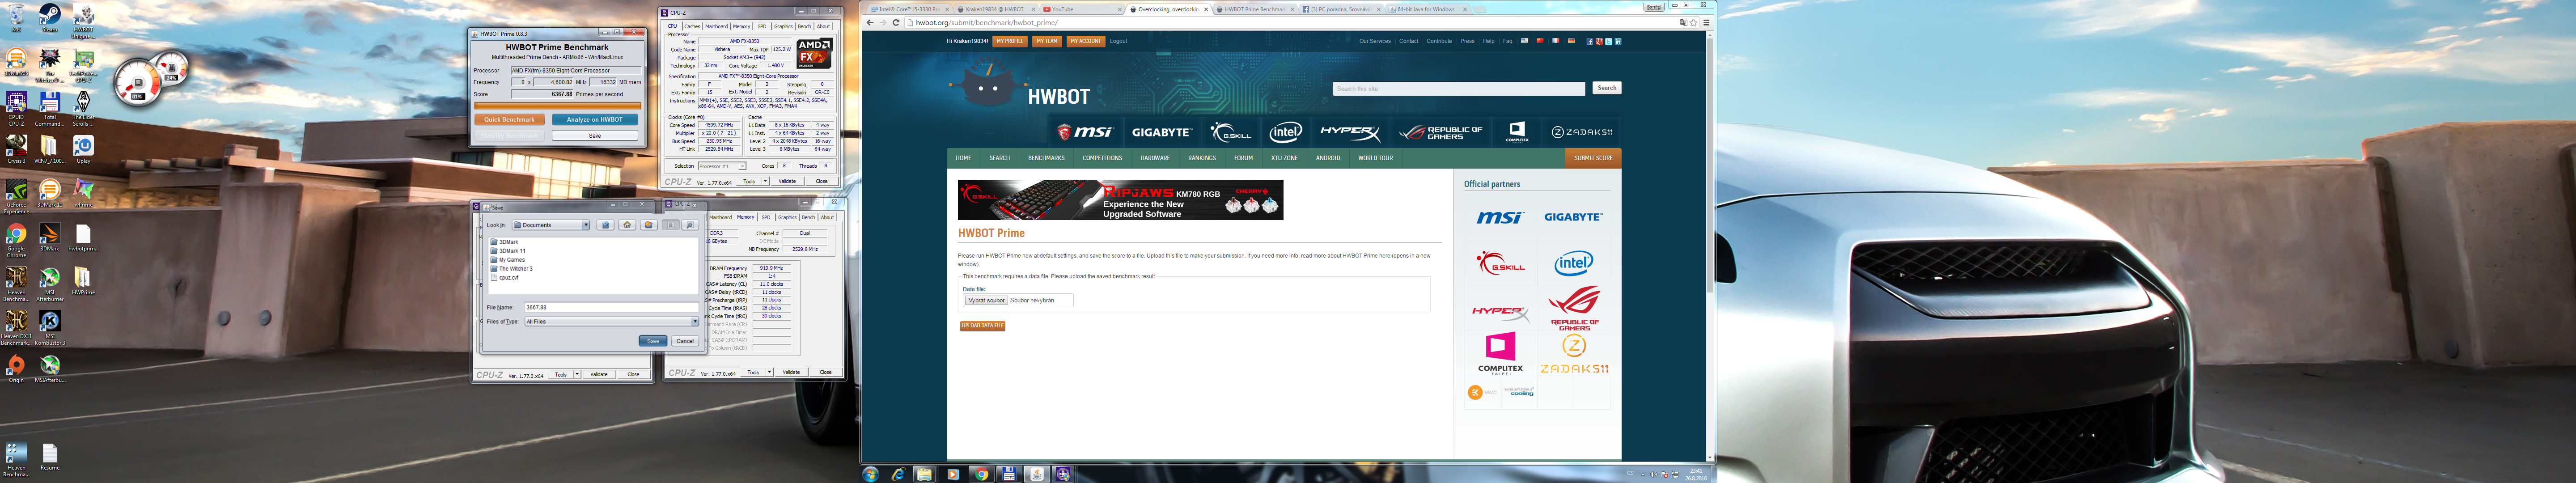The image size is (2576, 483).
Task: Open the Steam desktop shortcut
Action: tap(50, 17)
